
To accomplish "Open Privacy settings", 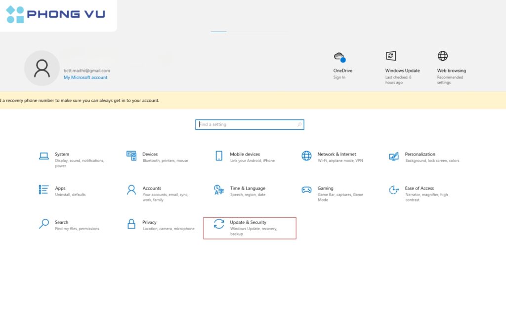I will pyautogui.click(x=150, y=222).
